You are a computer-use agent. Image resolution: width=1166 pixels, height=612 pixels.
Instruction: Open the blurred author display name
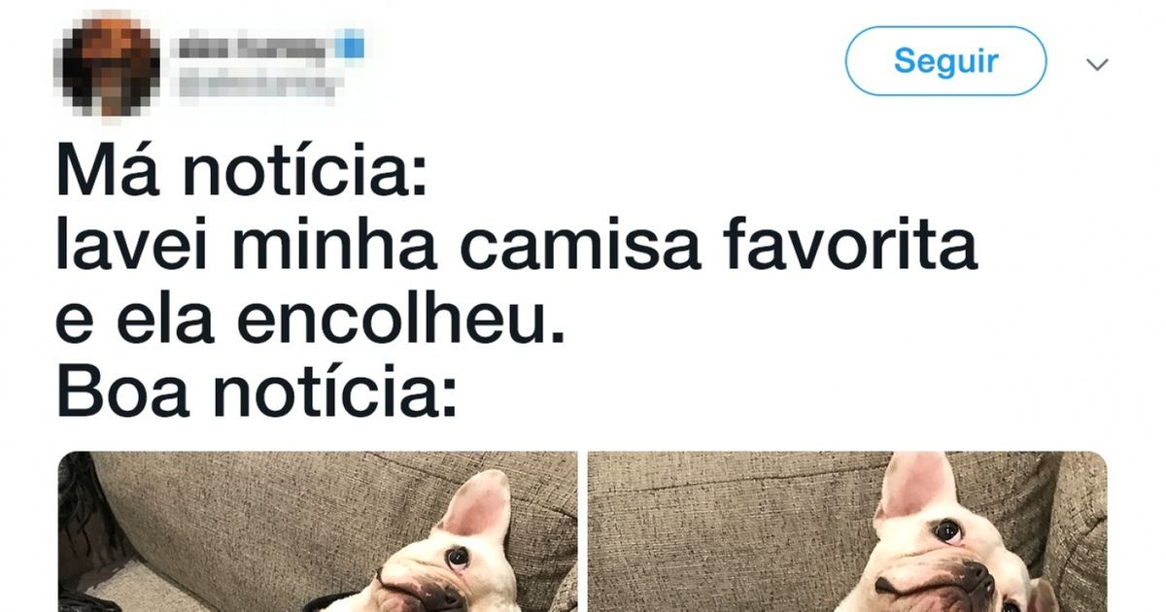coord(251,46)
